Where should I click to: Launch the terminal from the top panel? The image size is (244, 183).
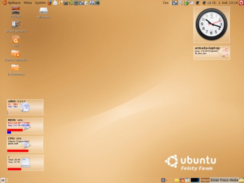click(97, 3)
